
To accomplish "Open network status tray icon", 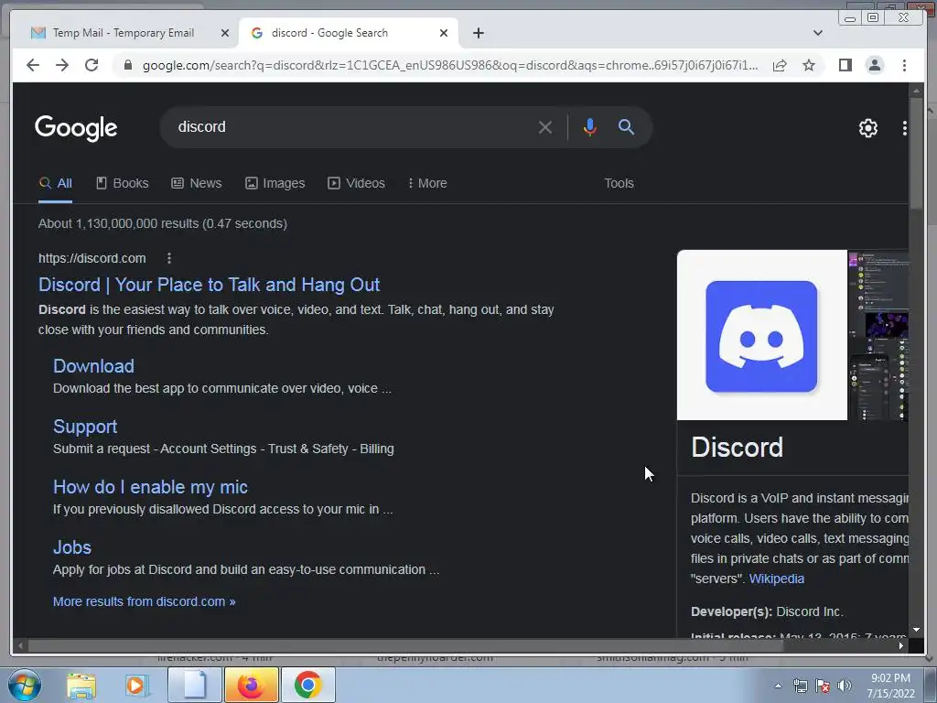I will (800, 687).
